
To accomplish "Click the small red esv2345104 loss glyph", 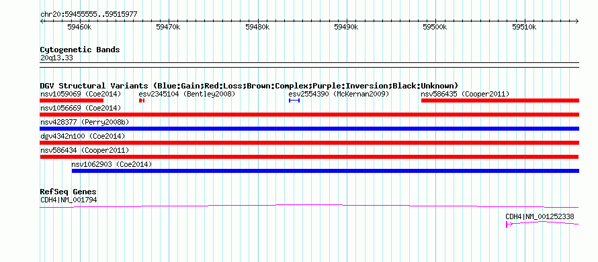I will pos(142,101).
